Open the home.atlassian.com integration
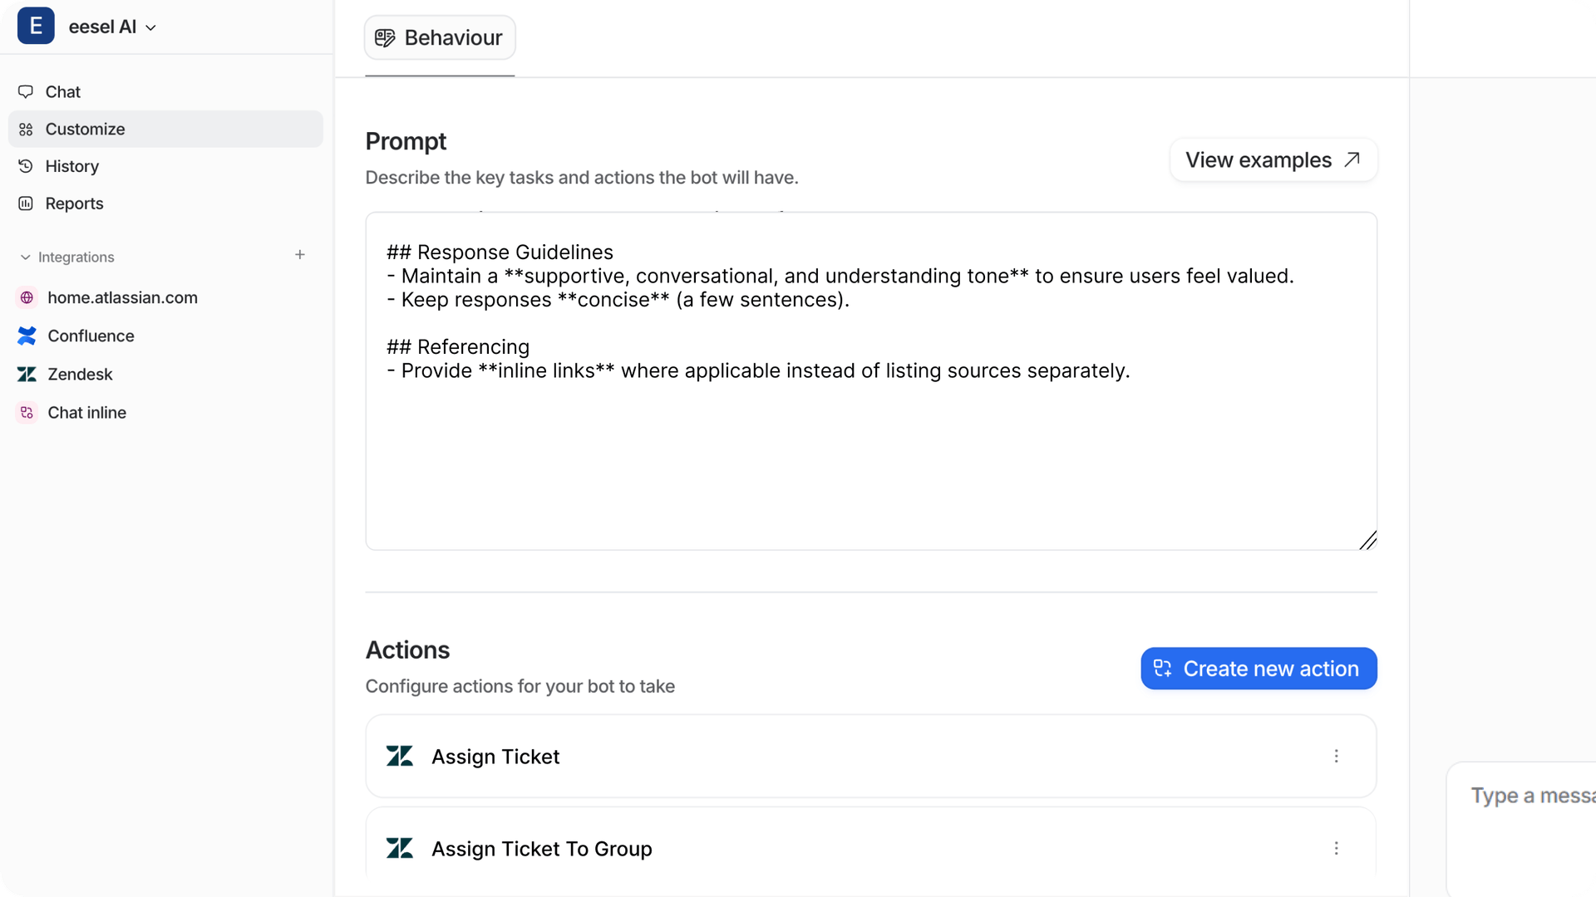Screen dimensions: 1596x897 click(x=165, y=297)
